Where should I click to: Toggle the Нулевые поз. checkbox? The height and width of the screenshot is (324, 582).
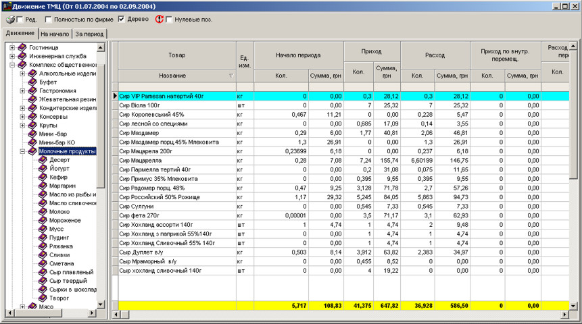tap(169, 20)
